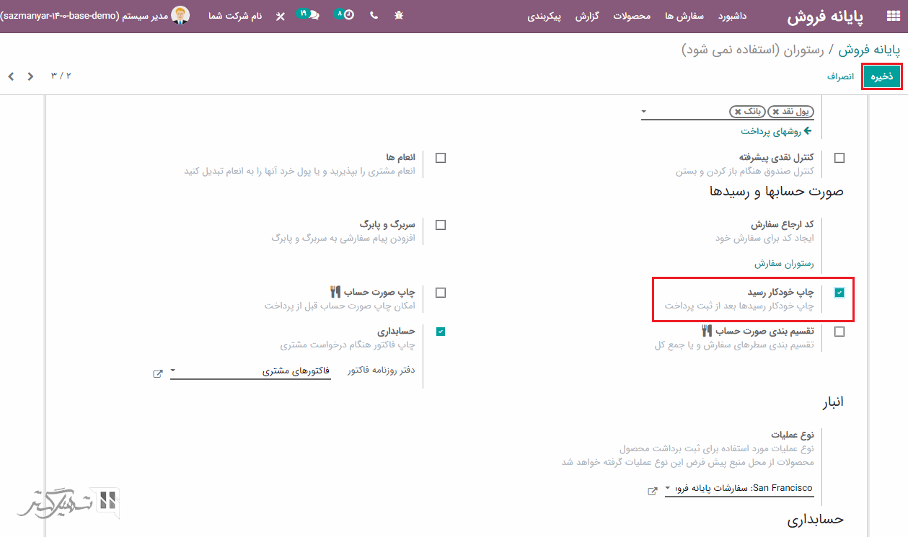This screenshot has width=908, height=537.
Task: Open activities clock icon
Action: coord(348,15)
